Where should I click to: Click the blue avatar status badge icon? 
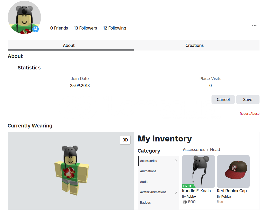pos(36,29)
